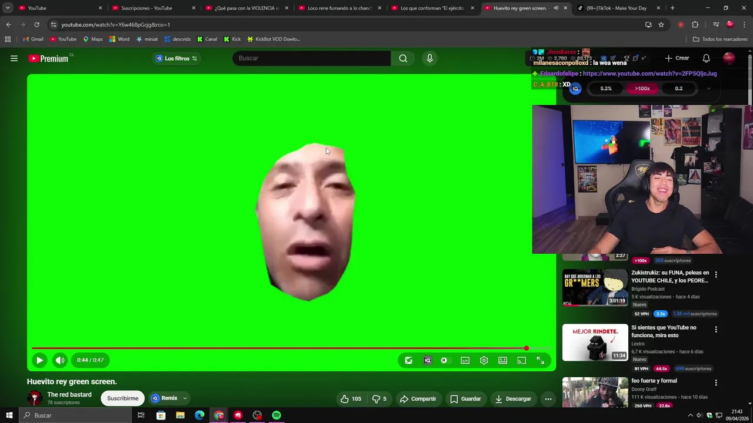Click the search magnifier button
753x423 pixels.
(x=403, y=58)
